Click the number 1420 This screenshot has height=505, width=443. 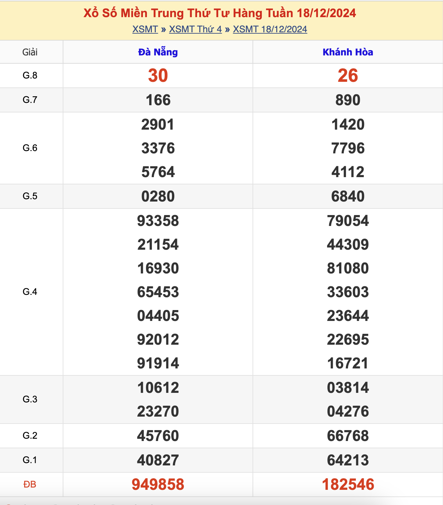348,124
